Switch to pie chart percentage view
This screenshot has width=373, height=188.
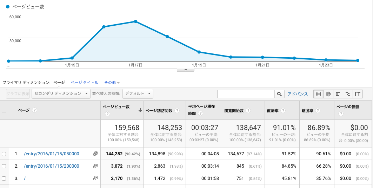[x=328, y=94]
